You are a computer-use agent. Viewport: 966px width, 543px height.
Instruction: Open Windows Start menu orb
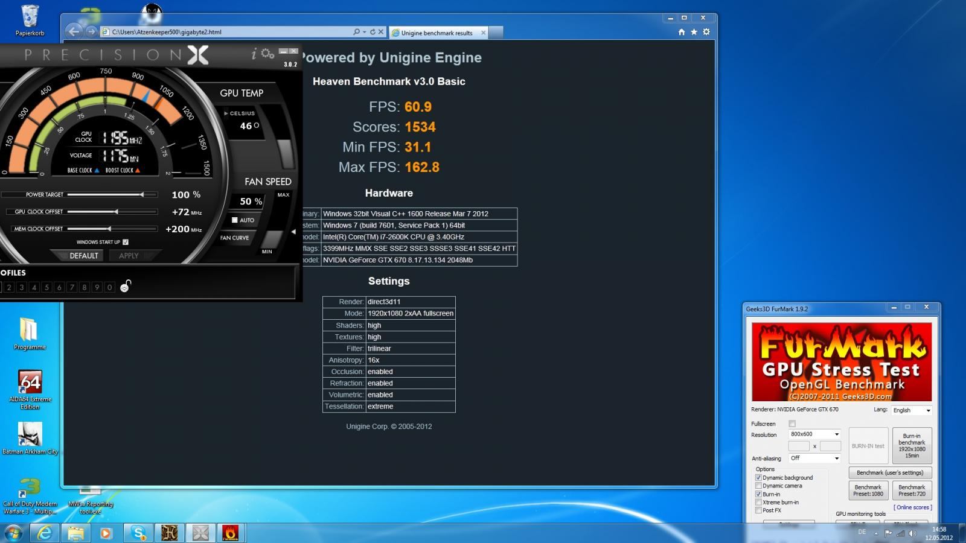(13, 533)
